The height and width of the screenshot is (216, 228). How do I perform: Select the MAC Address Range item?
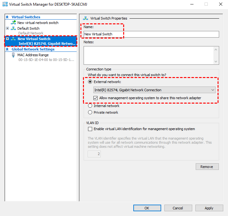(x=33, y=55)
